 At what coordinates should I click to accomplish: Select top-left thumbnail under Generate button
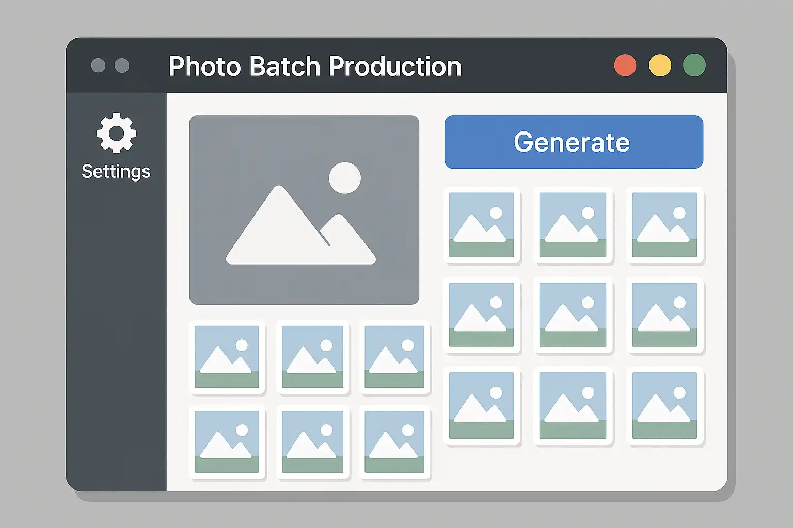[x=482, y=225]
